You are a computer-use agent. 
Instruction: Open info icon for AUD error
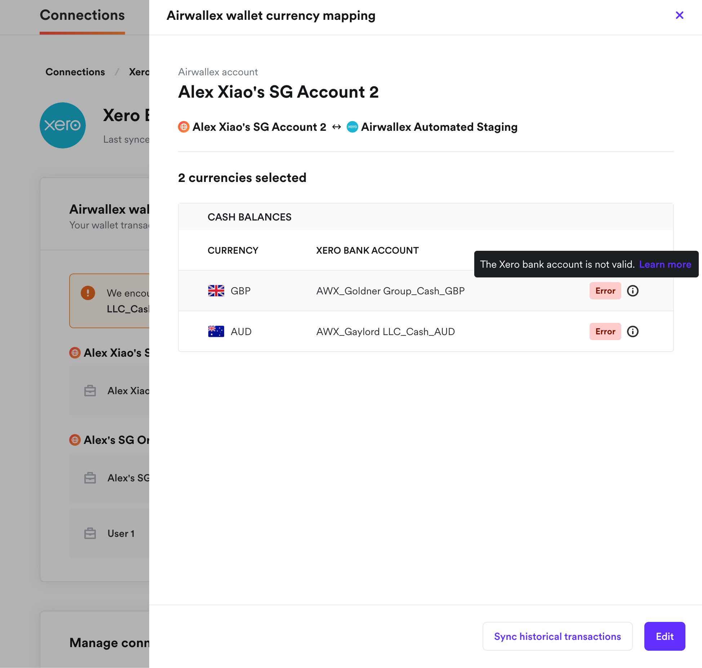point(632,331)
